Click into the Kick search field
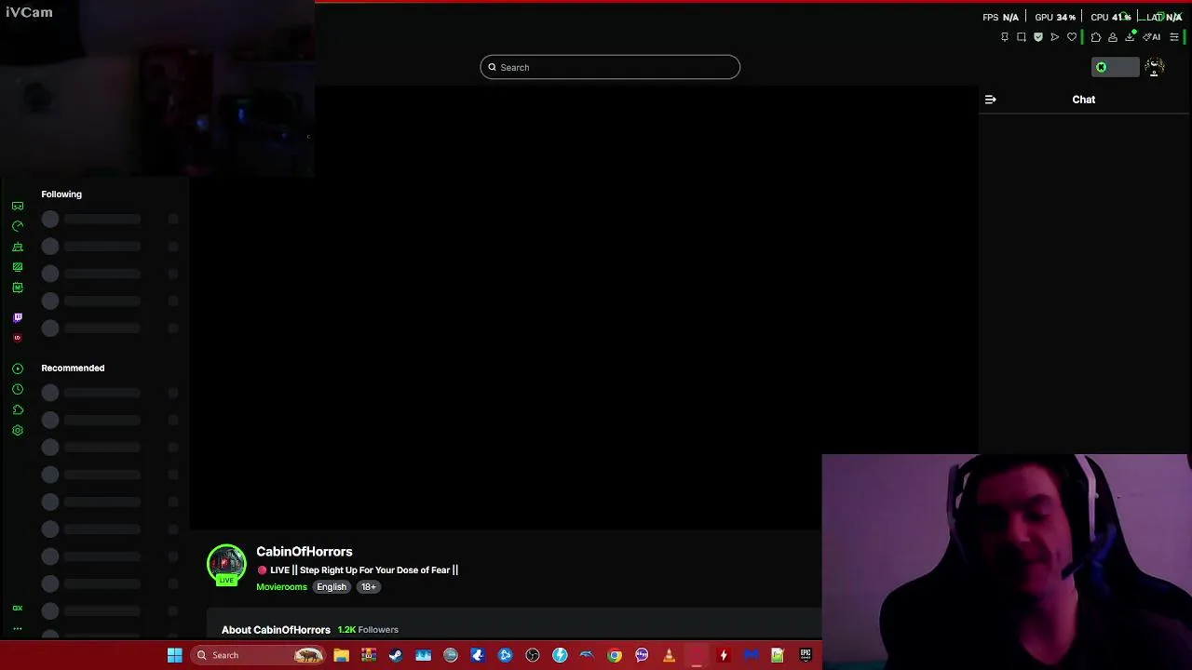The height and width of the screenshot is (670, 1192). (x=610, y=67)
